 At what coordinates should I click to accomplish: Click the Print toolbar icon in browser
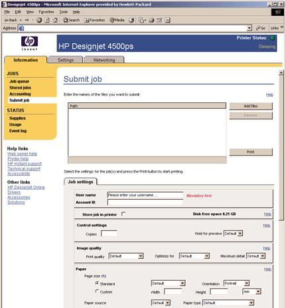pos(151,21)
